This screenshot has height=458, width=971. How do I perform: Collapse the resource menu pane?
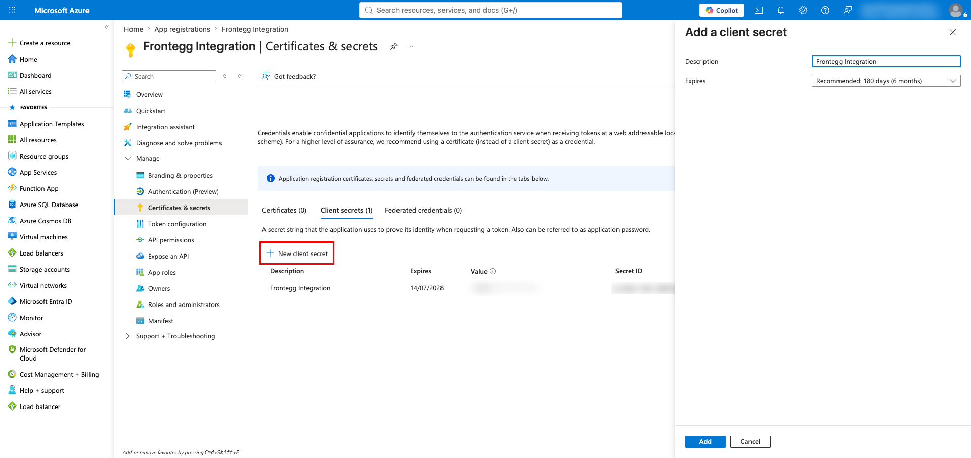240,76
